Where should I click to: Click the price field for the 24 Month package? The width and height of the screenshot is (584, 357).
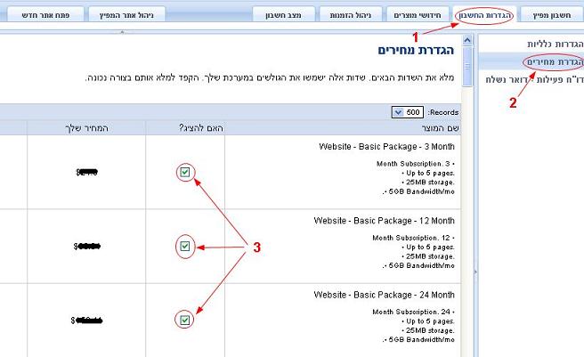tap(86, 320)
